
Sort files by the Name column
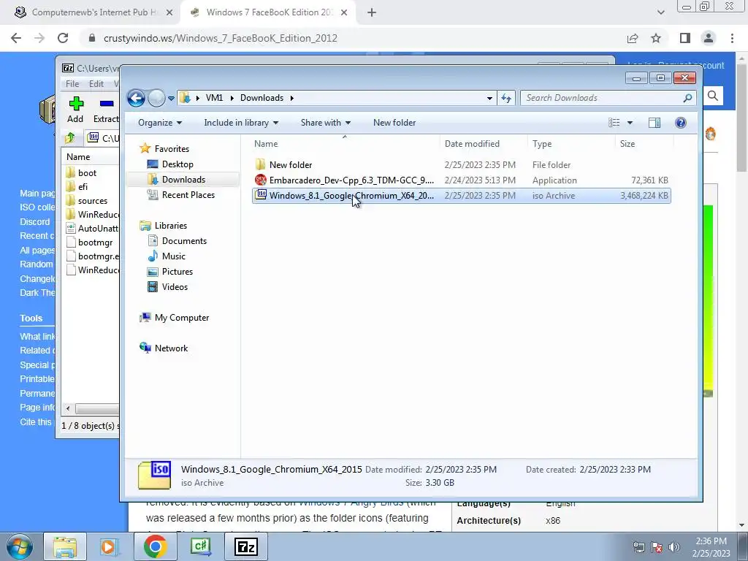(x=345, y=144)
